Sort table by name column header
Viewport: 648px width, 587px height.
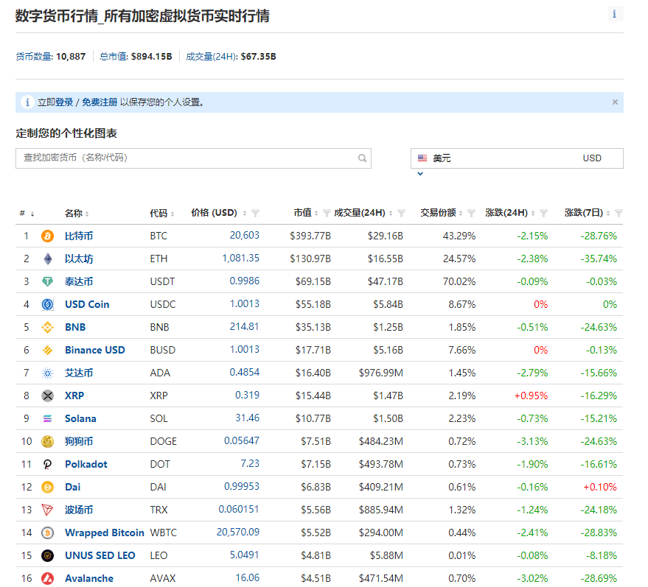(x=74, y=214)
